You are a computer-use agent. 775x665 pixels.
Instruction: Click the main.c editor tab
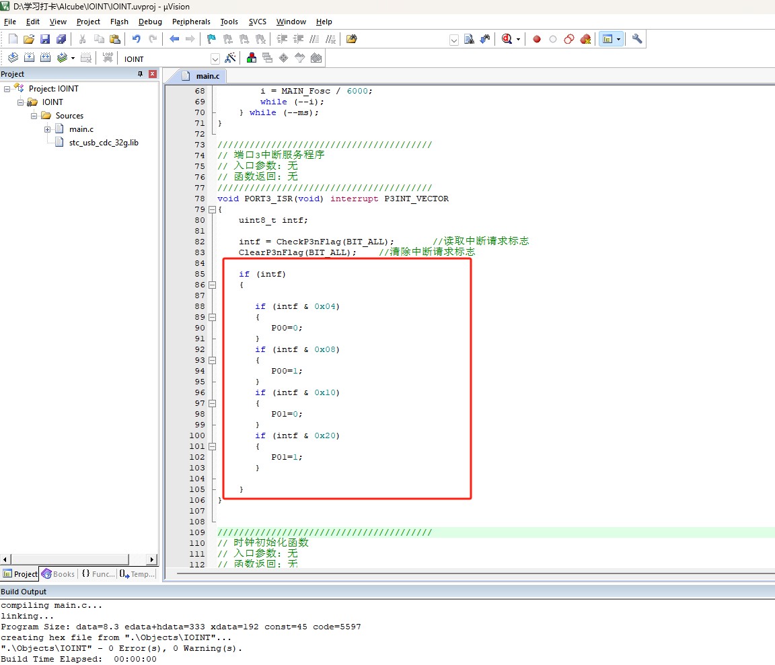207,76
